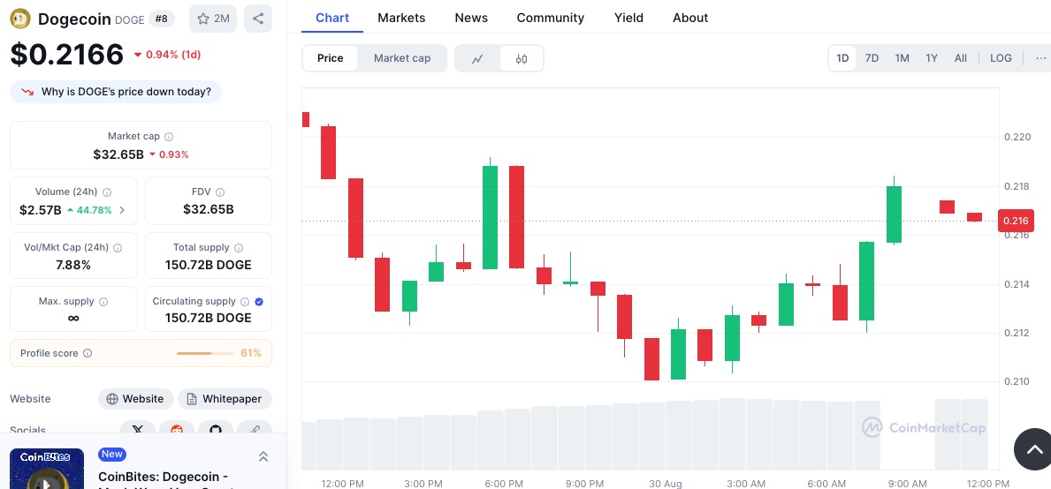Click the $32.65B market cap value

[x=118, y=154]
